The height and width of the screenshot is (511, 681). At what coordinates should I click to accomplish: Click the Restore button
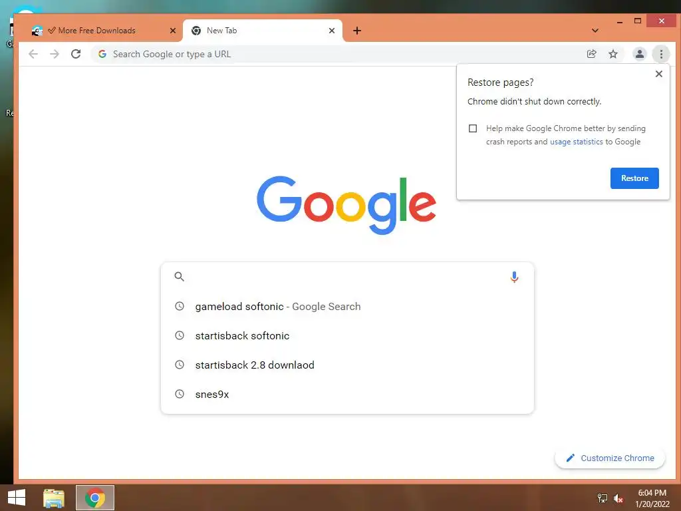point(634,178)
